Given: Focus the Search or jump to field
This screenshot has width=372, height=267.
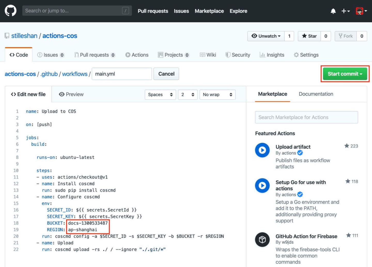Looking at the screenshot, I should (x=77, y=11).
